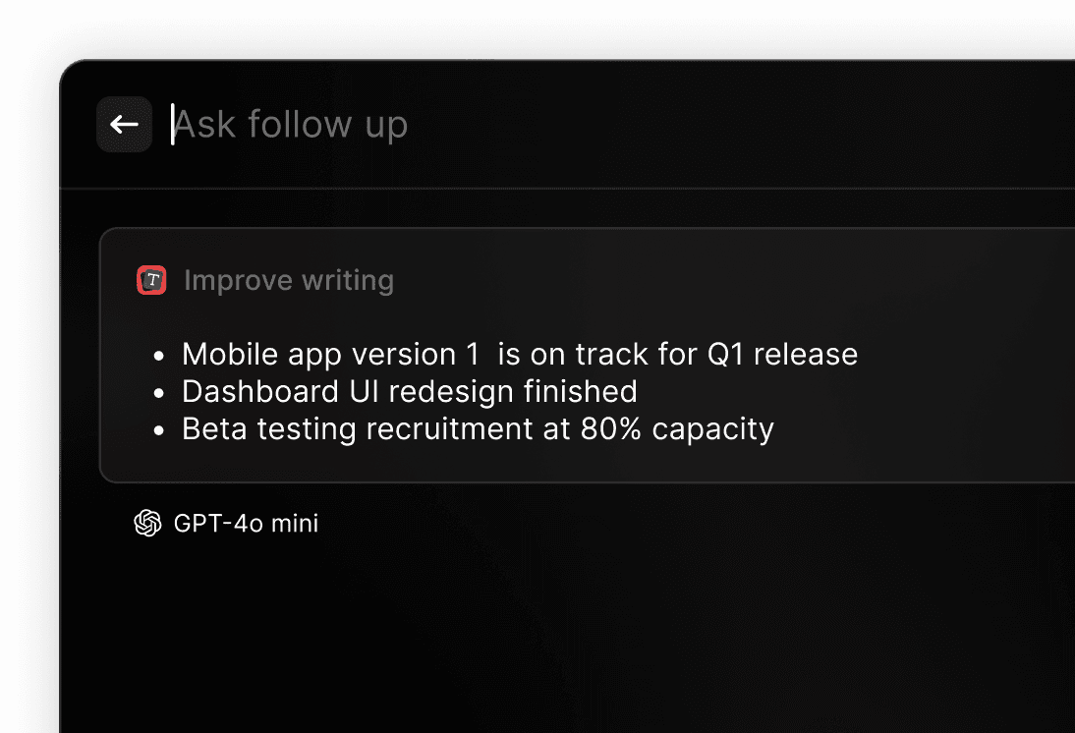Click the OpenAI logo beside GPT-4o mini
1075x733 pixels.
click(147, 523)
